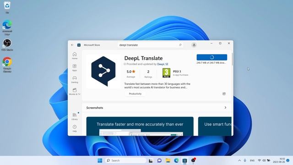
Task: Click the search magnifier in the Store search box
Action: pyautogui.click(x=180, y=45)
